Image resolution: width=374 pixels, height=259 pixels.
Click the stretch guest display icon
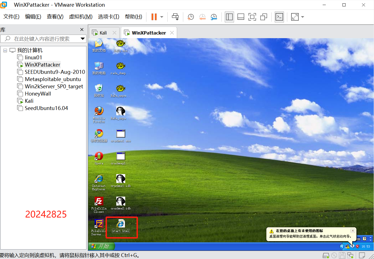[x=295, y=17]
